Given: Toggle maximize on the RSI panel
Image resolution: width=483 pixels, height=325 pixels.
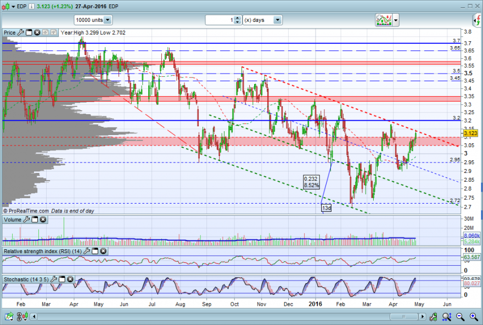Looking at the screenshot, I should point(95,251).
